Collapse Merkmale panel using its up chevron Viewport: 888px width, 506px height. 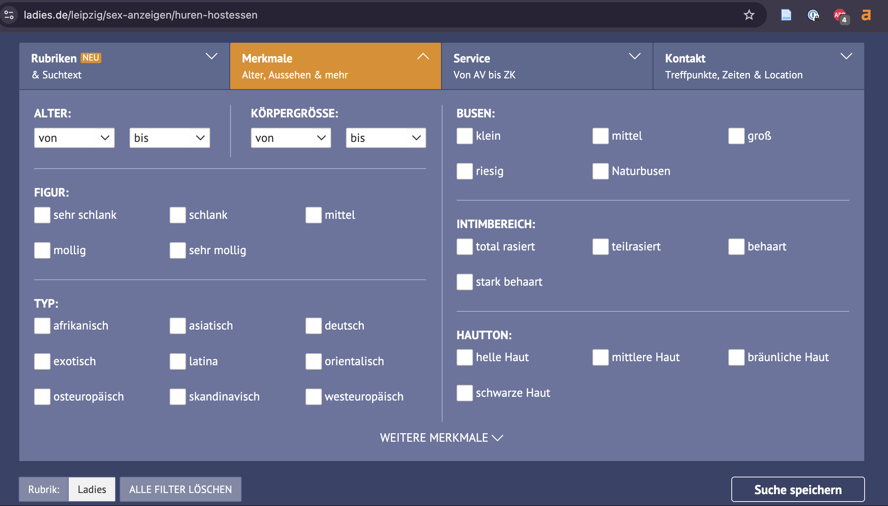(423, 56)
